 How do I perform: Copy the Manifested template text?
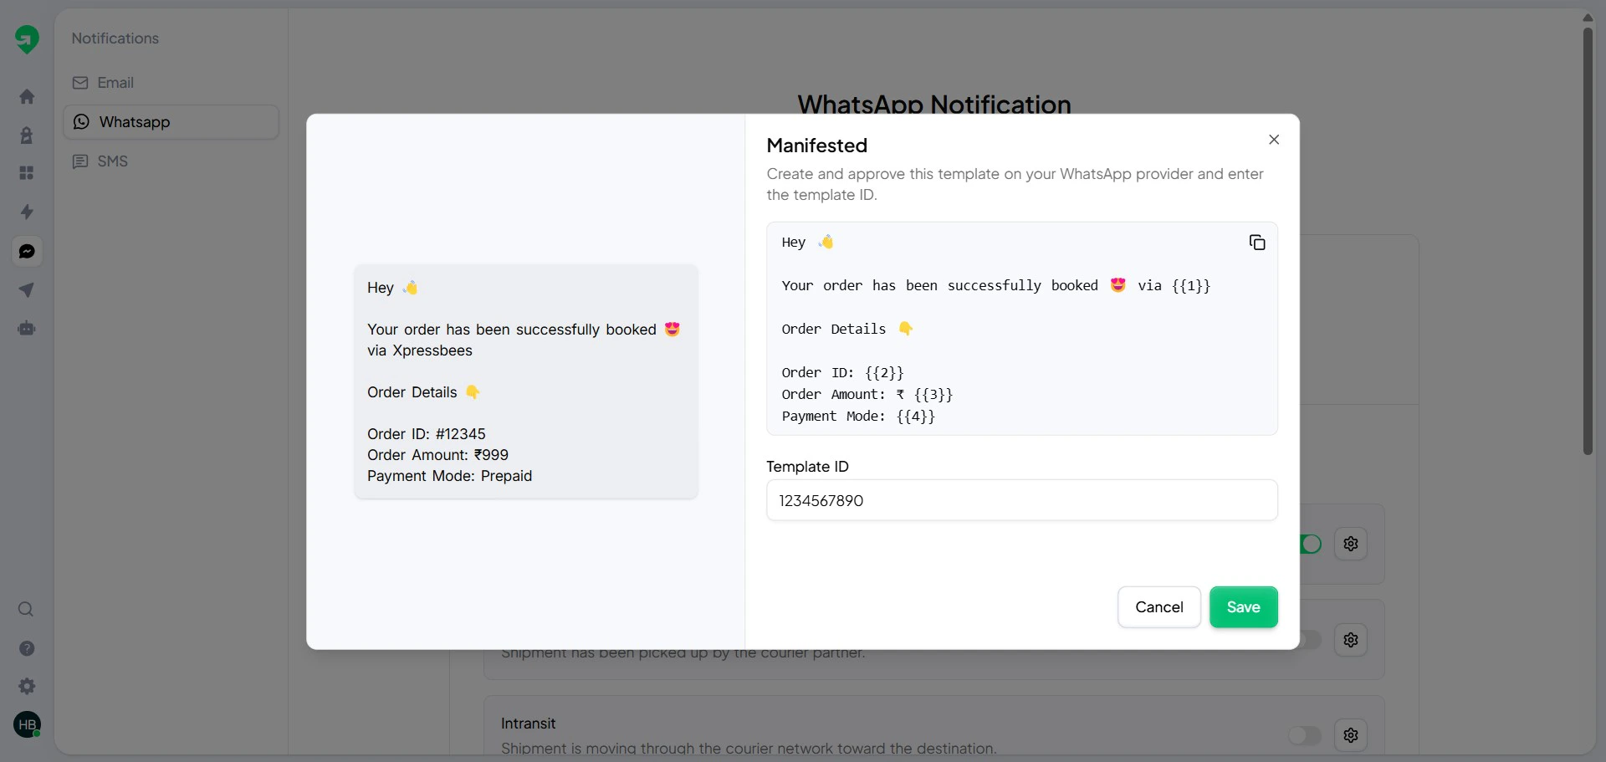[1257, 242]
